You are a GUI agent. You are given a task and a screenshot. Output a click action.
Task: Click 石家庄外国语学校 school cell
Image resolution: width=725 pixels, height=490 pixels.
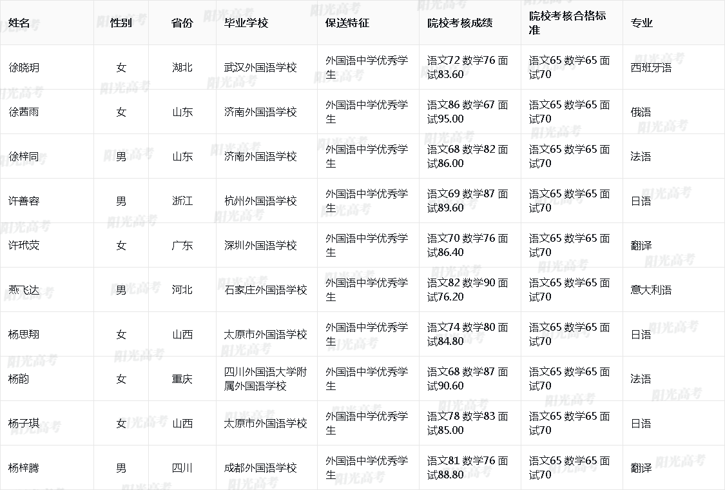point(266,289)
